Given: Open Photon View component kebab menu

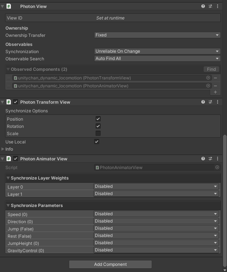Looking at the screenshot, I should coord(218,6).
